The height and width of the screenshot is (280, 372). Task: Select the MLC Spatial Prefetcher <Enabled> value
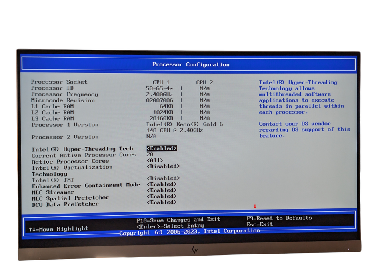tap(162, 196)
